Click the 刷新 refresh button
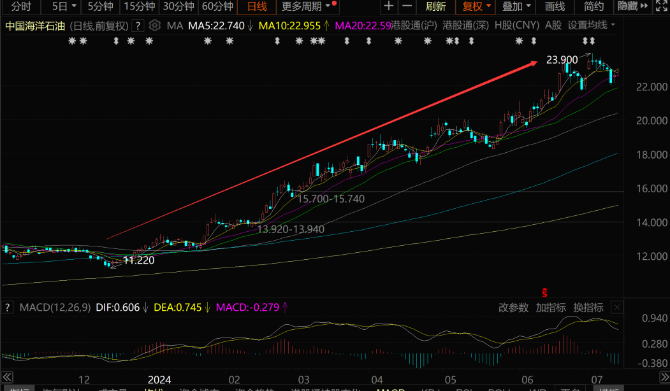670x391 pixels. pos(435,6)
